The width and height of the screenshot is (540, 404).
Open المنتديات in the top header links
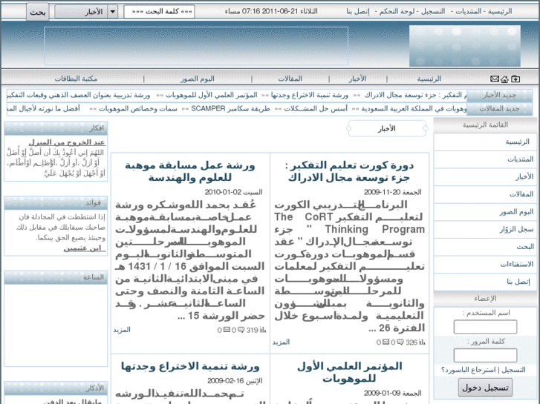(x=469, y=11)
